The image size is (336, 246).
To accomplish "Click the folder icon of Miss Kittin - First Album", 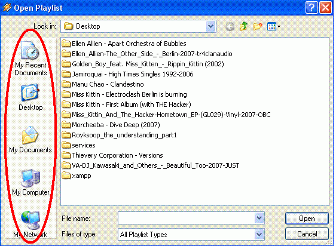I will point(66,104).
